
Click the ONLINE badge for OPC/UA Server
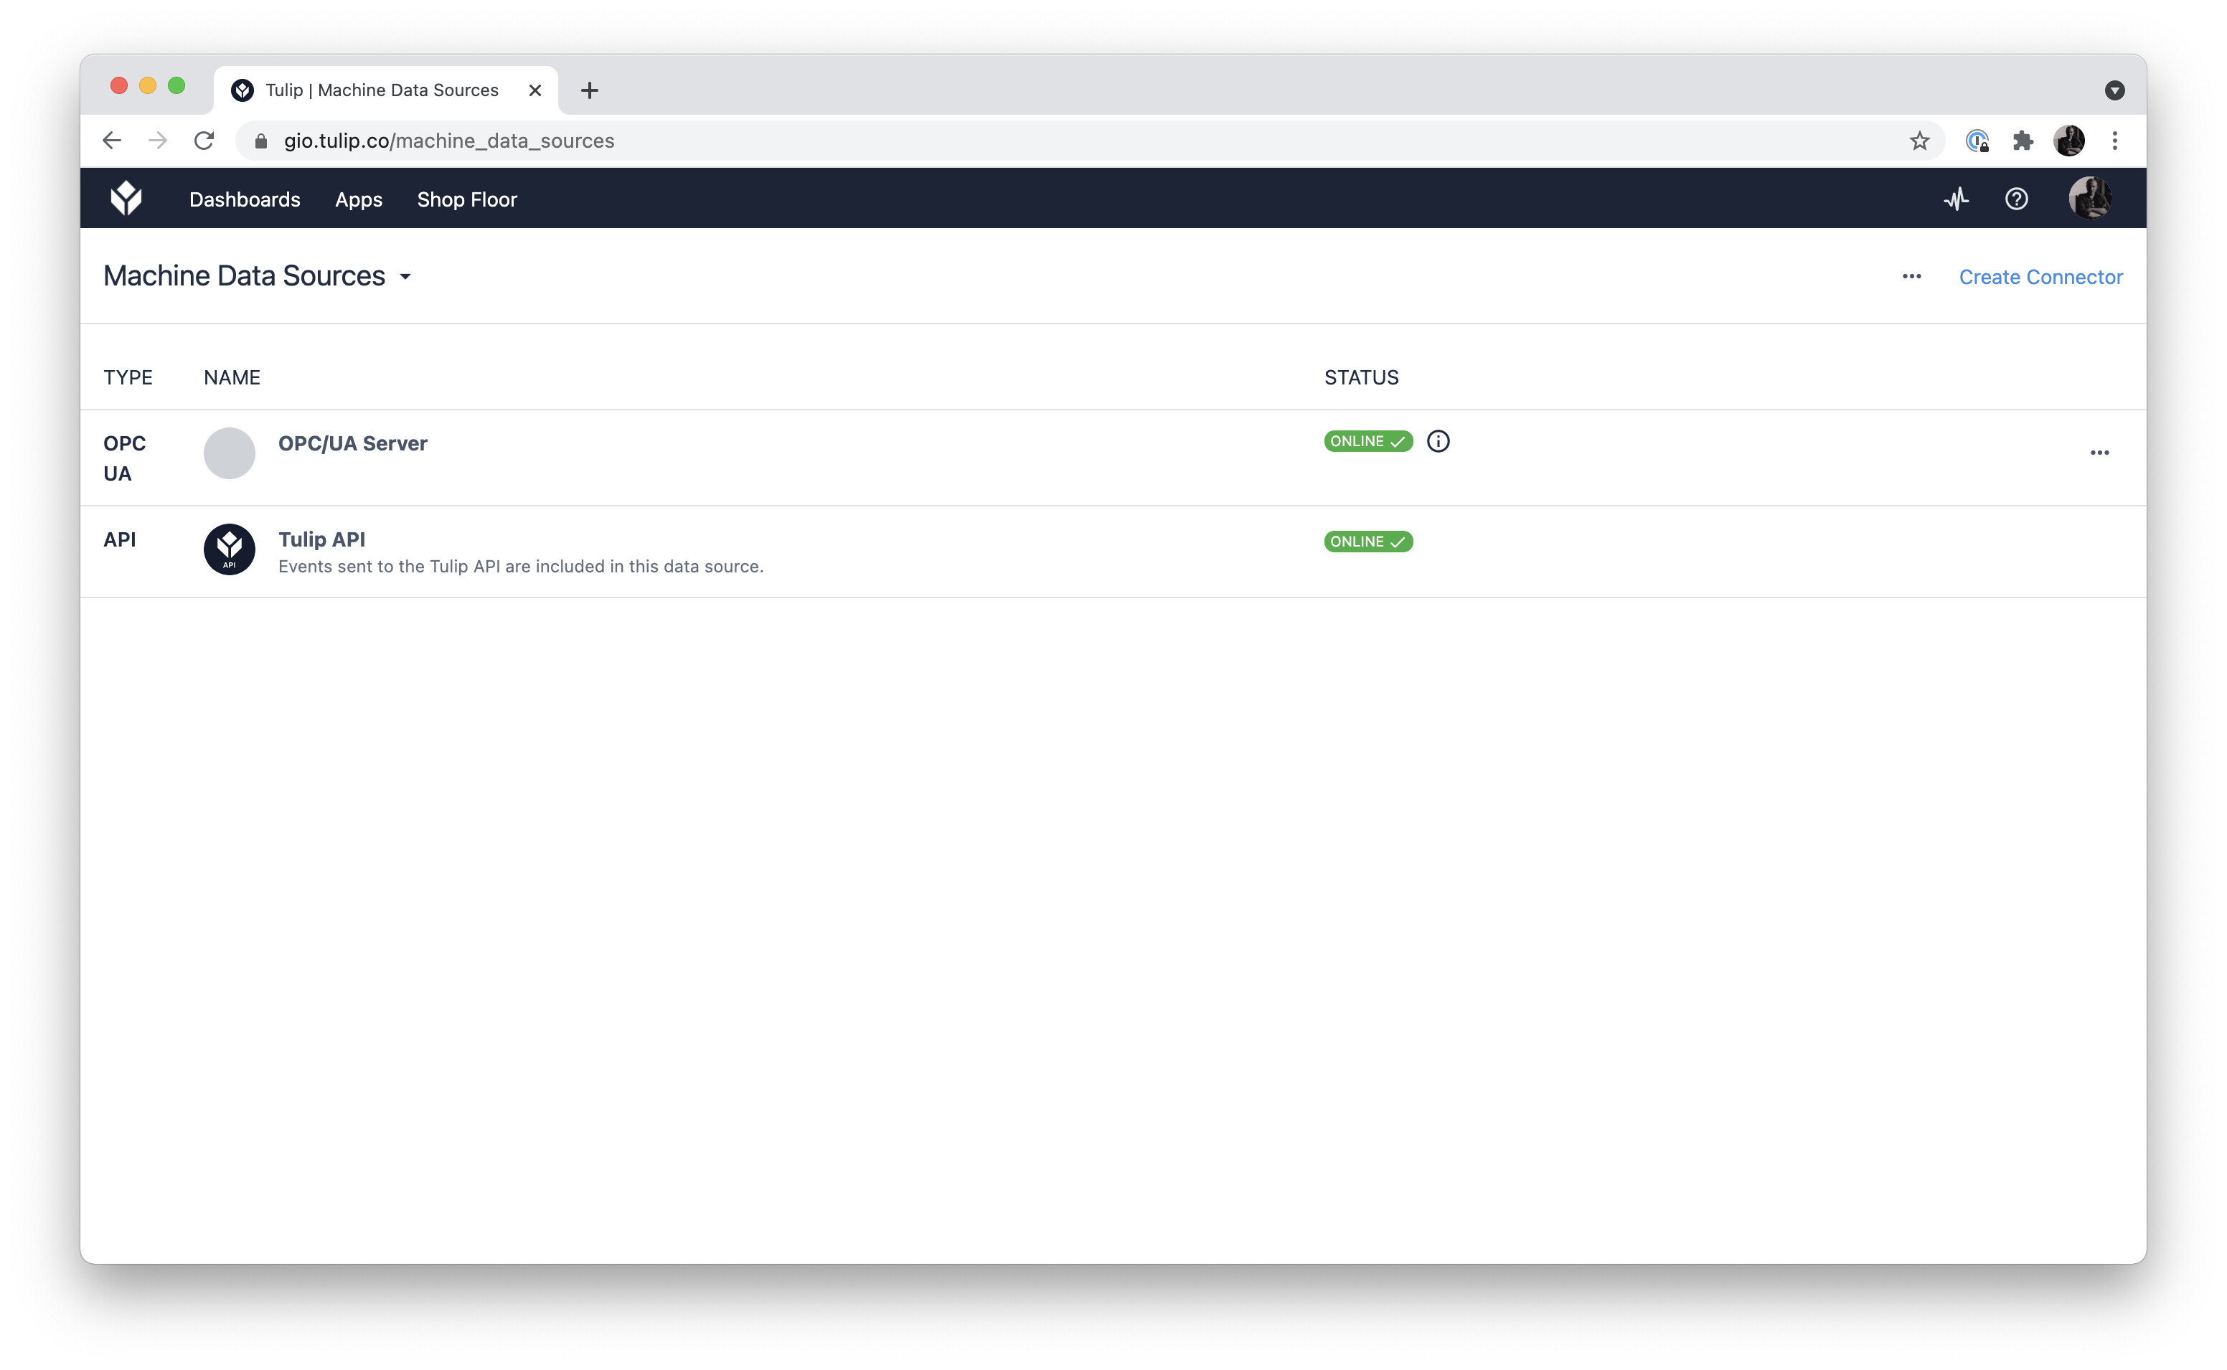[1368, 441]
